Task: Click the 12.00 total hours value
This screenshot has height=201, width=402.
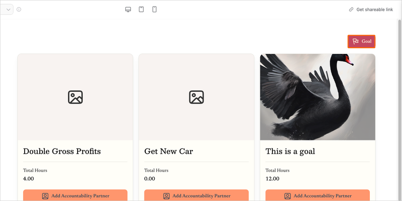Action: pyautogui.click(x=272, y=179)
